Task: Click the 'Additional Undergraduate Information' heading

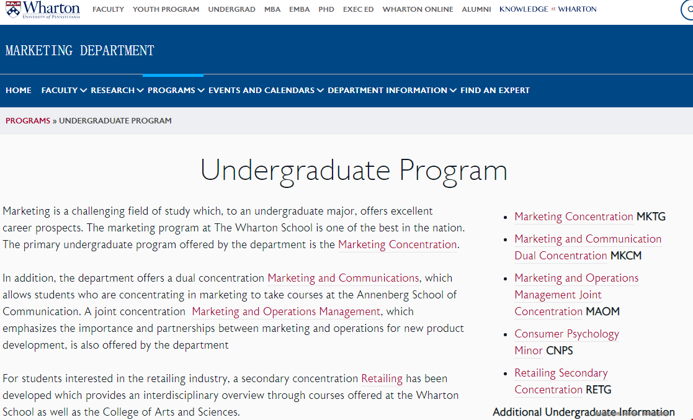Action: tap(584, 413)
